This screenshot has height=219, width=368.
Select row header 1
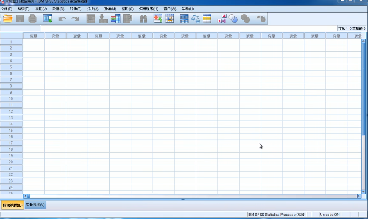click(11, 42)
